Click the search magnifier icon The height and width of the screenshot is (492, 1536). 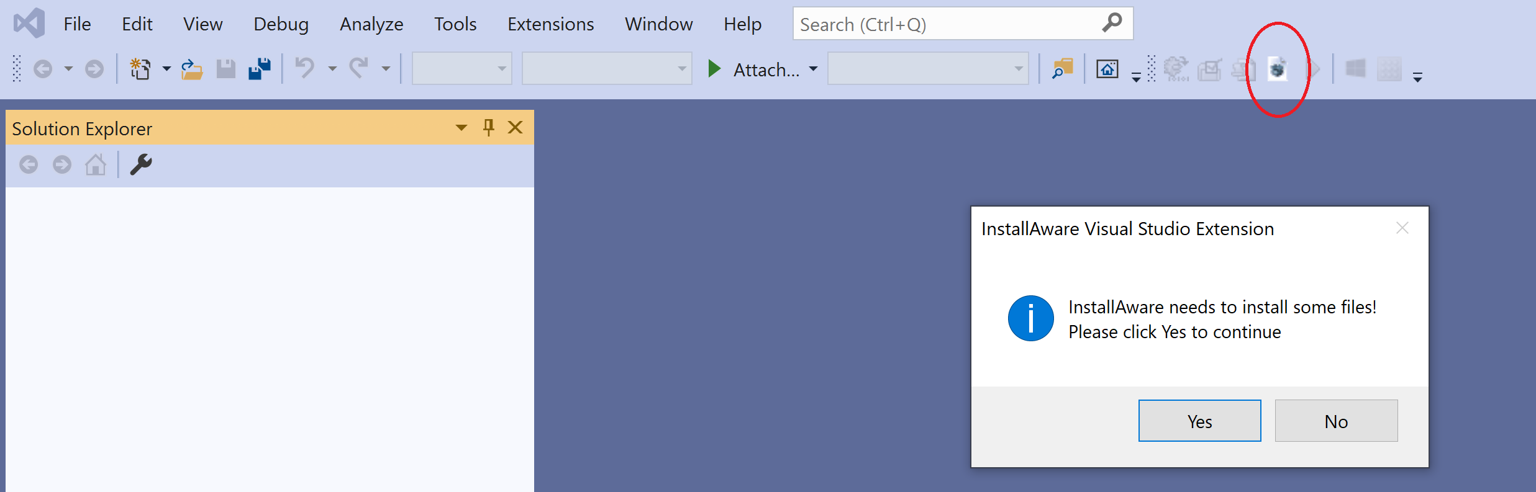(x=1112, y=23)
